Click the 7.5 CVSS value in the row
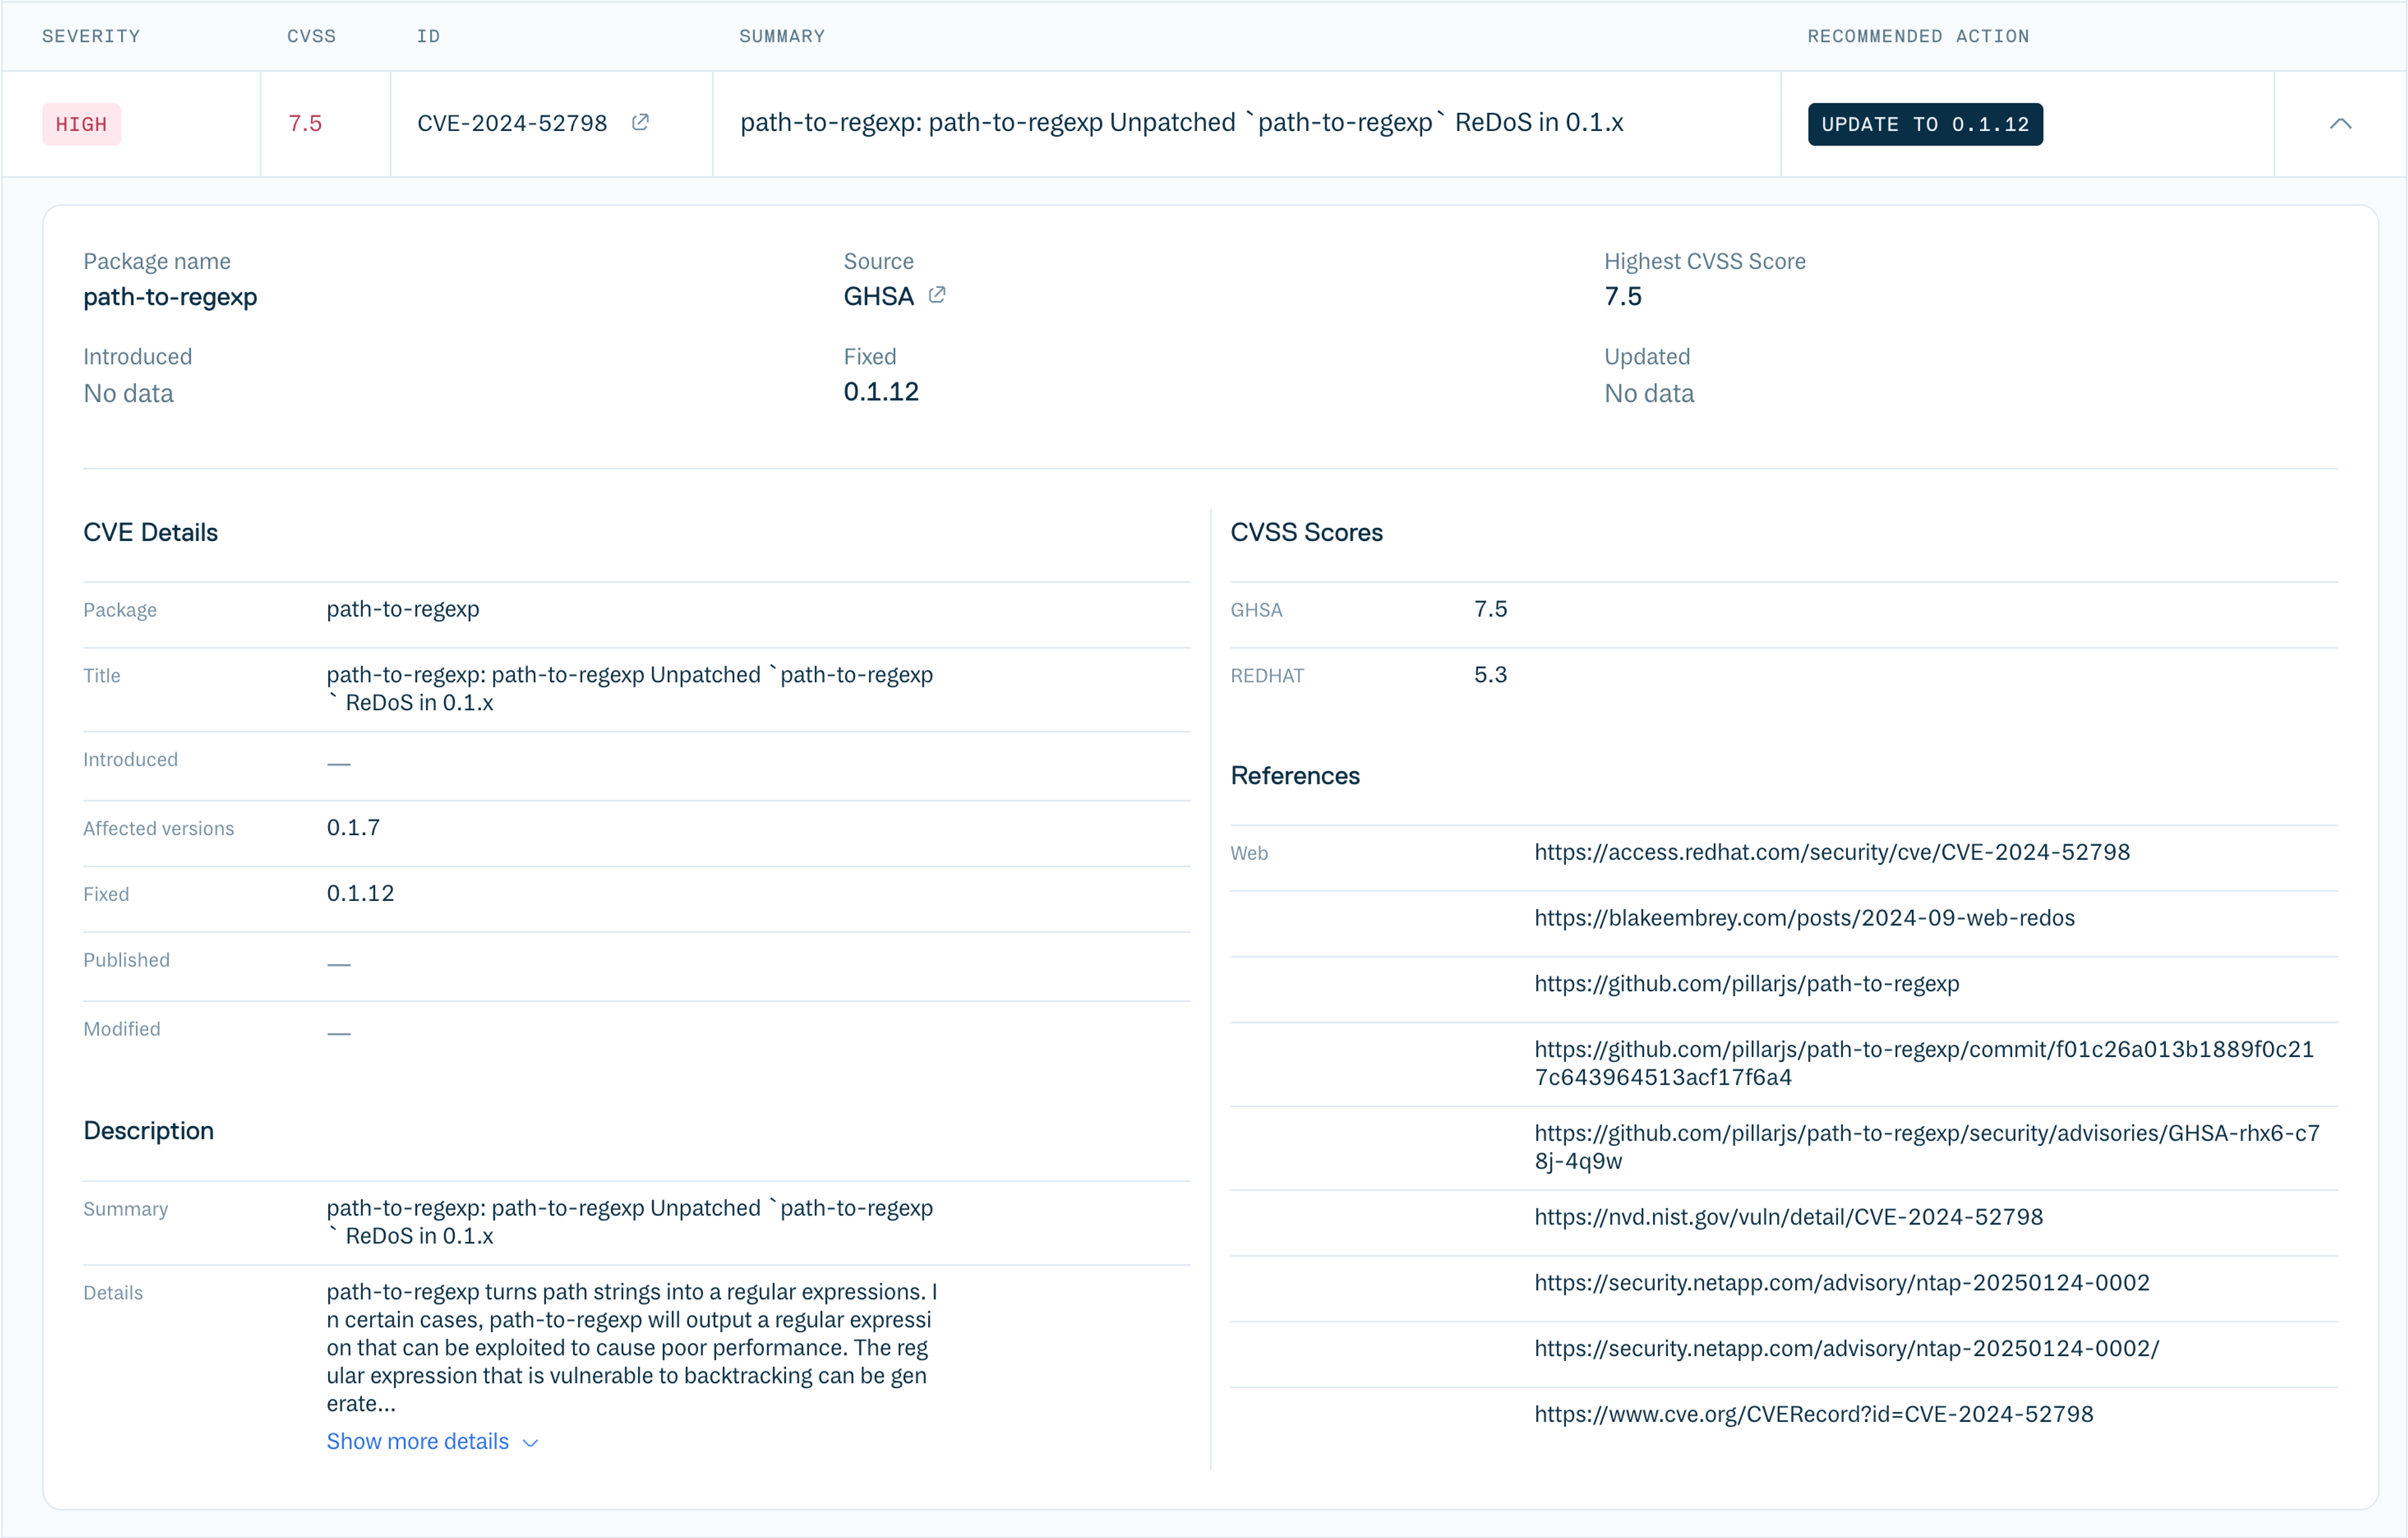The image size is (2408, 1538). pos(305,123)
